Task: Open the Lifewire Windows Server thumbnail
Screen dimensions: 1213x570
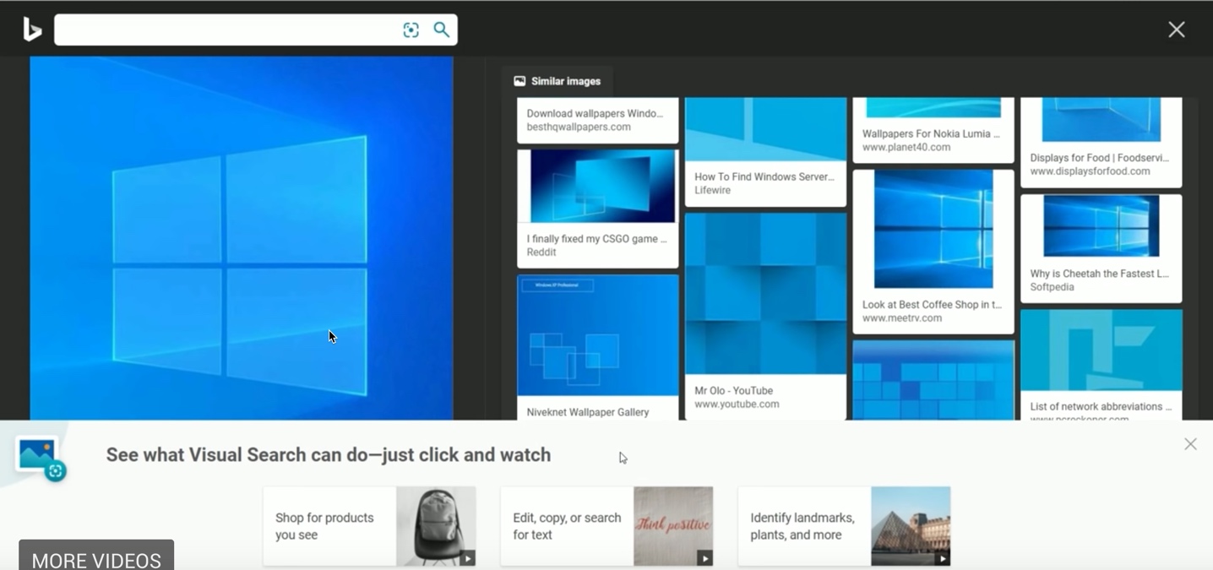Action: pos(765,129)
